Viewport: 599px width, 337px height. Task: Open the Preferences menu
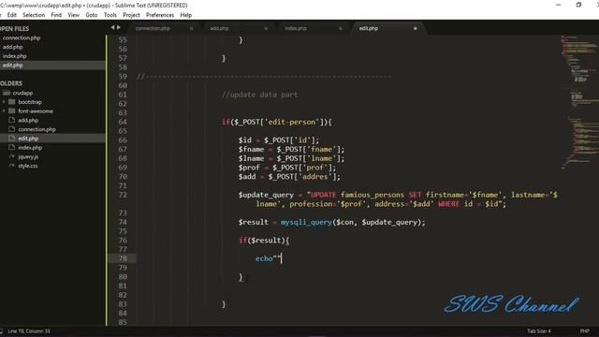coord(160,15)
